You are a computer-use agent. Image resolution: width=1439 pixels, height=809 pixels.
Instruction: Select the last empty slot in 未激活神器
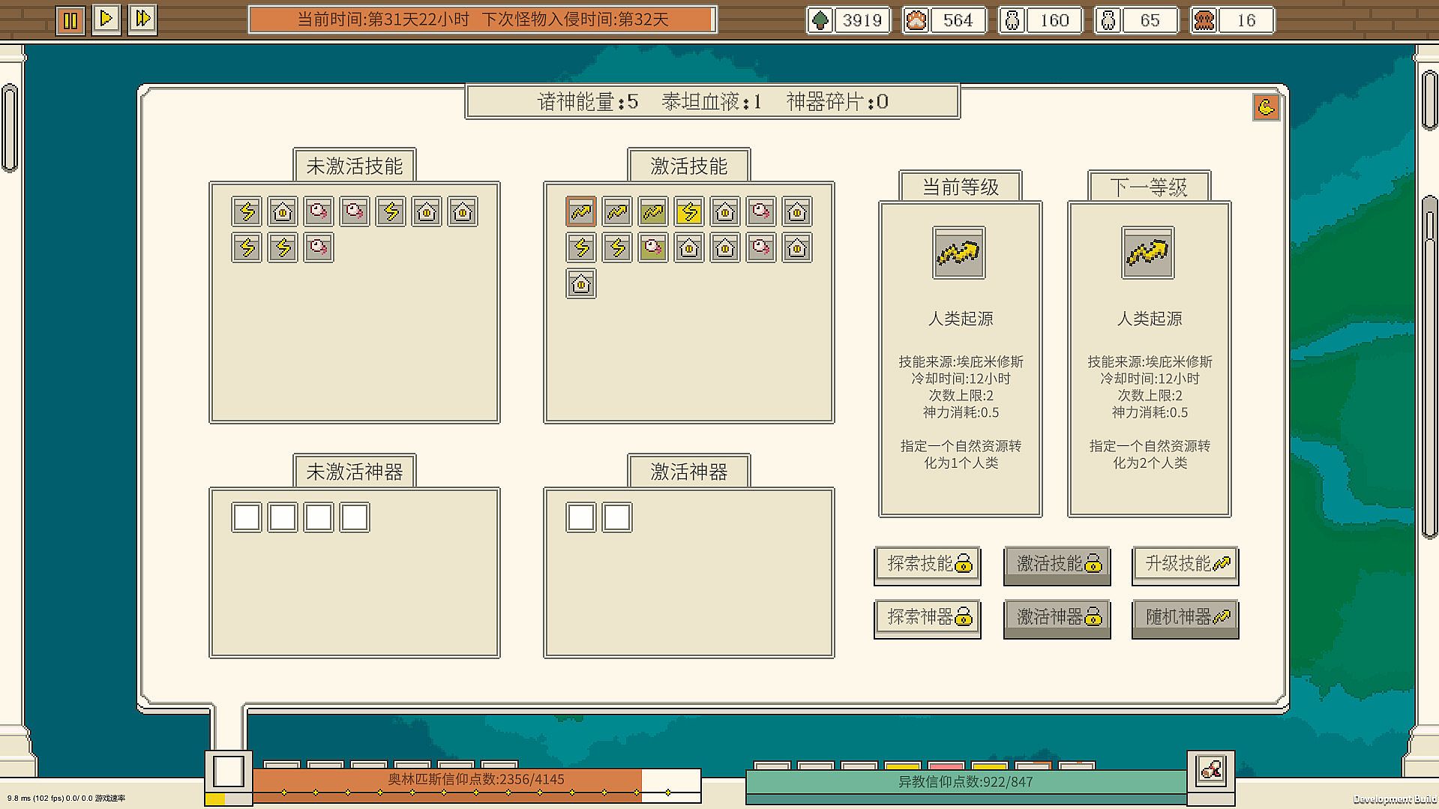355,517
